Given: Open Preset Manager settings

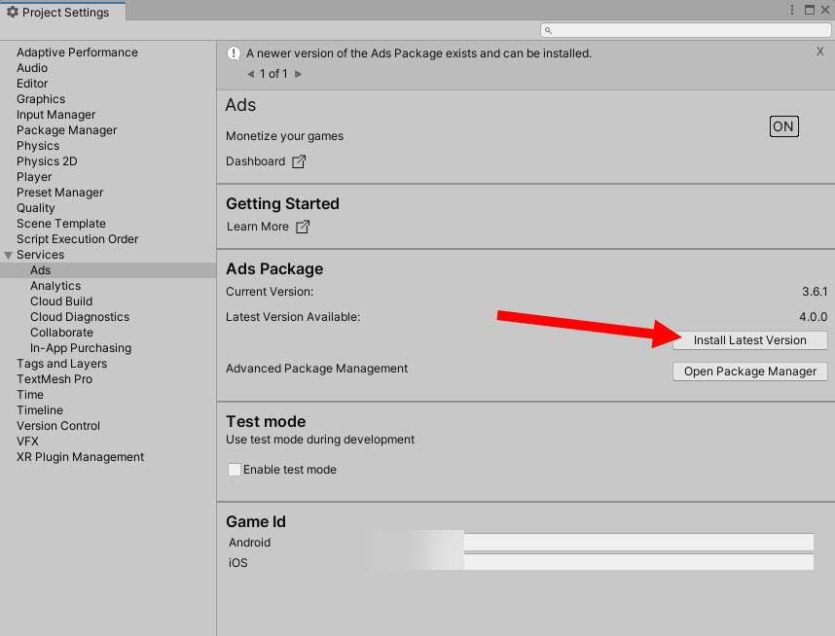Looking at the screenshot, I should (x=59, y=193).
